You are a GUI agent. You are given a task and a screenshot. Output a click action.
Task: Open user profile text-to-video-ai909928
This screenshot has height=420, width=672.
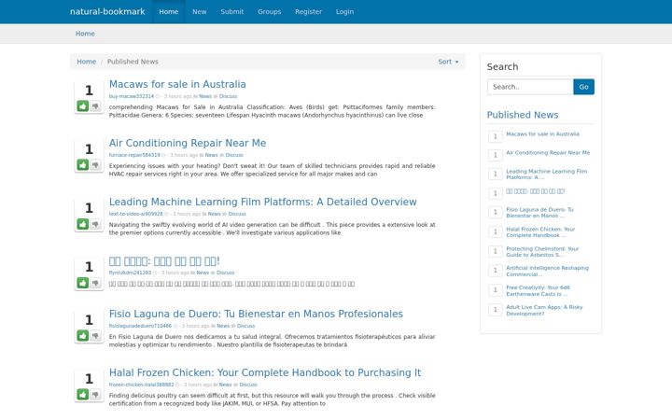136,214
